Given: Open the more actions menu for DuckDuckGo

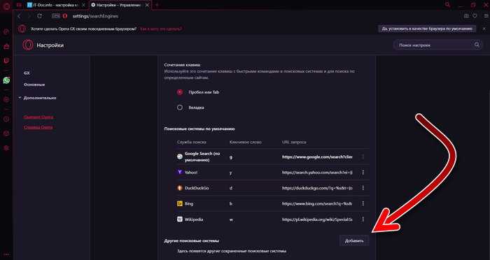Looking at the screenshot, I should point(363,188).
